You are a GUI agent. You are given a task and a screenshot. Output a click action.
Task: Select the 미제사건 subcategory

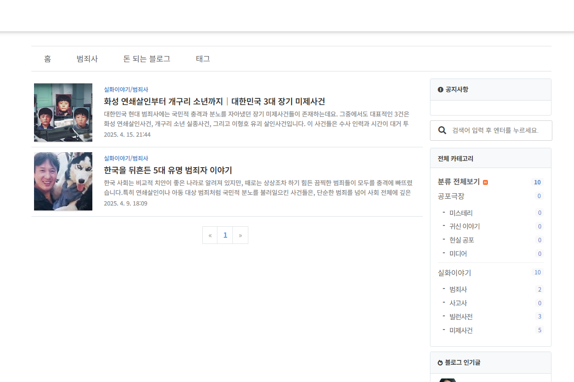click(x=461, y=330)
